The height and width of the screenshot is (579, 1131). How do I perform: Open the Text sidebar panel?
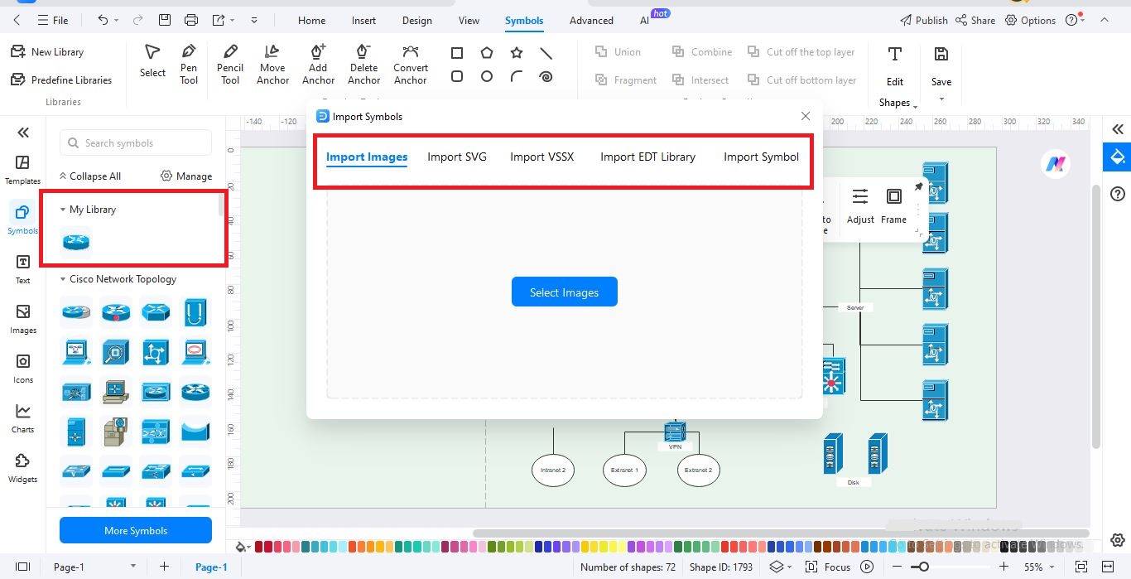coord(22,269)
